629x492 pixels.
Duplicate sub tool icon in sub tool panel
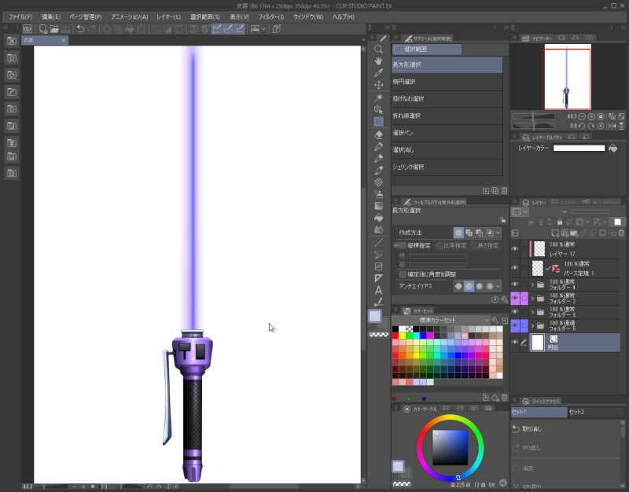click(495, 191)
